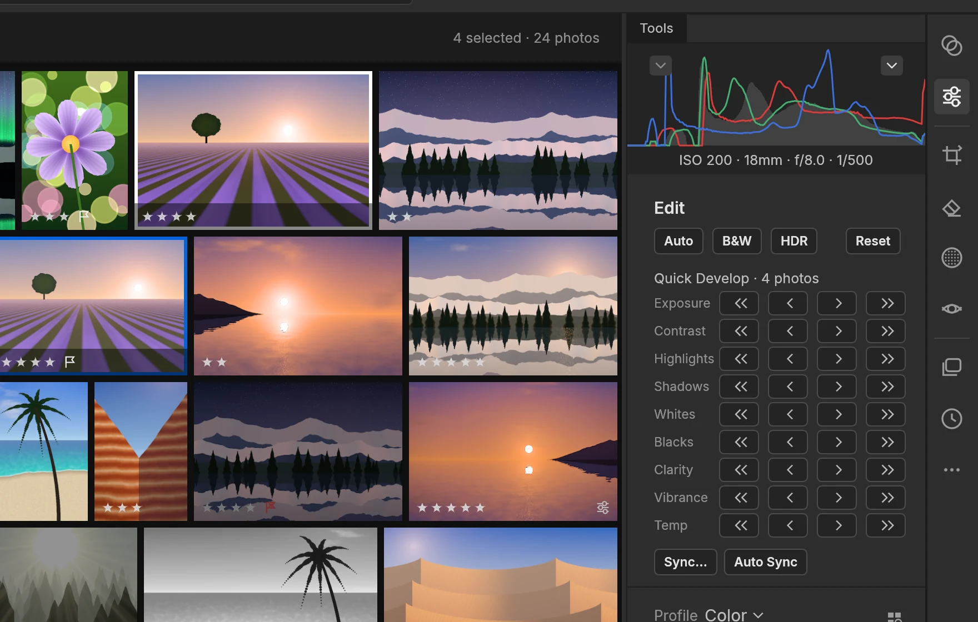The height and width of the screenshot is (622, 978).
Task: Select the purple flower thumbnail
Action: pyautogui.click(x=74, y=150)
